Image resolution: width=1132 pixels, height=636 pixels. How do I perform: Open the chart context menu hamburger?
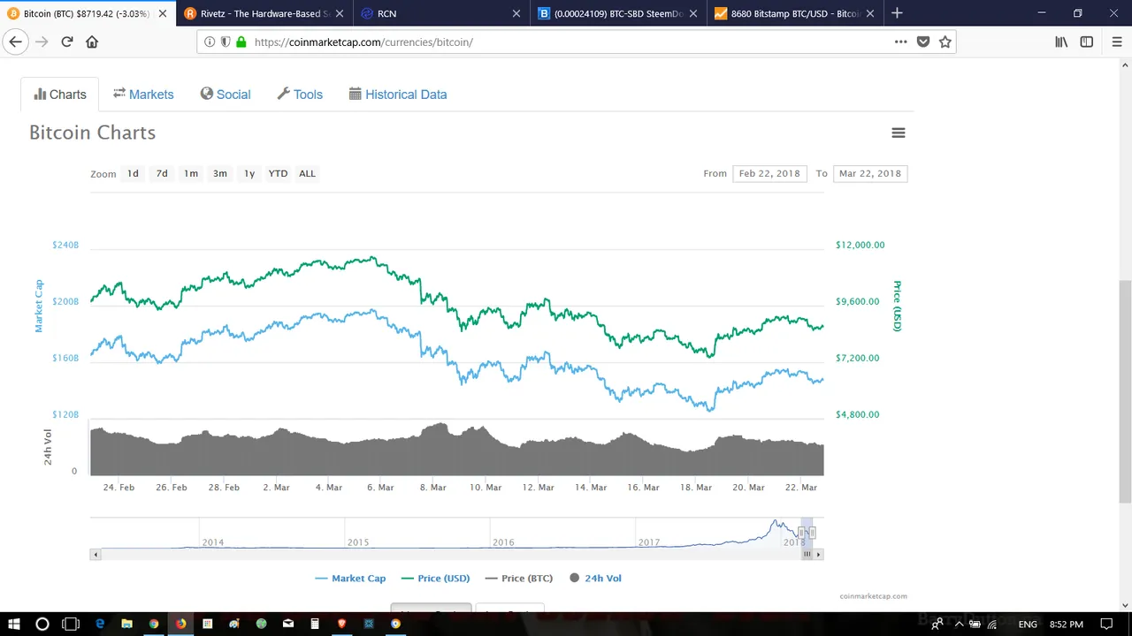click(x=898, y=132)
